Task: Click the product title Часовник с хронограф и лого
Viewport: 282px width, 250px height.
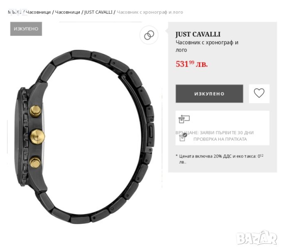Action: coord(207,46)
